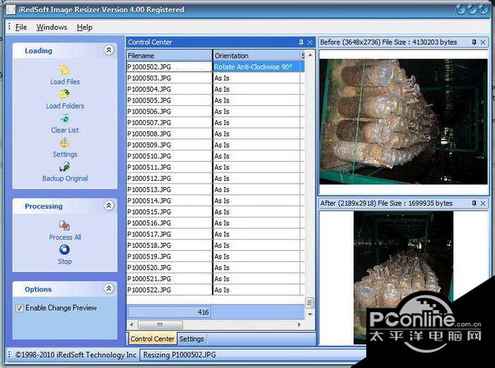This screenshot has width=495, height=368.
Task: Select file P1000520.JPG
Action: pyautogui.click(x=170, y=268)
